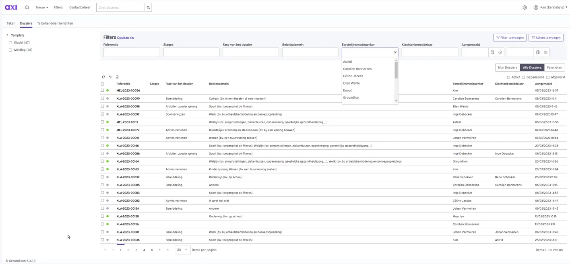Click the search magnifier button
Viewport: 570px width, 264px height.
click(148, 7)
